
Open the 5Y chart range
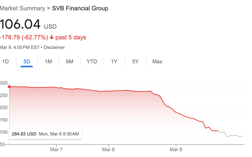pos(135,62)
